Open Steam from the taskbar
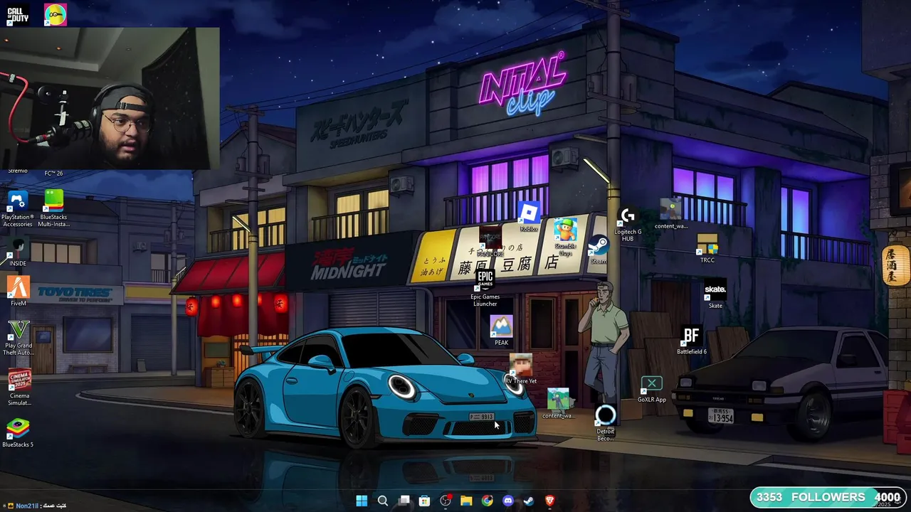 coord(529,501)
